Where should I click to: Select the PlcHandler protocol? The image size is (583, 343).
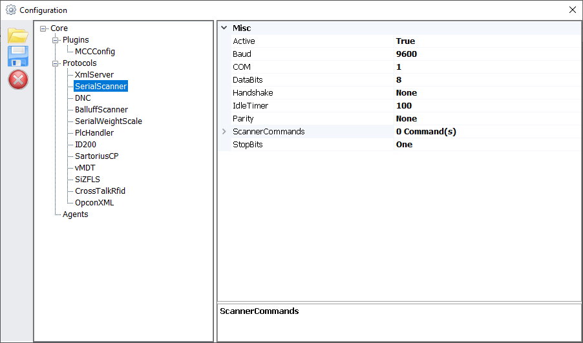pyautogui.click(x=94, y=133)
